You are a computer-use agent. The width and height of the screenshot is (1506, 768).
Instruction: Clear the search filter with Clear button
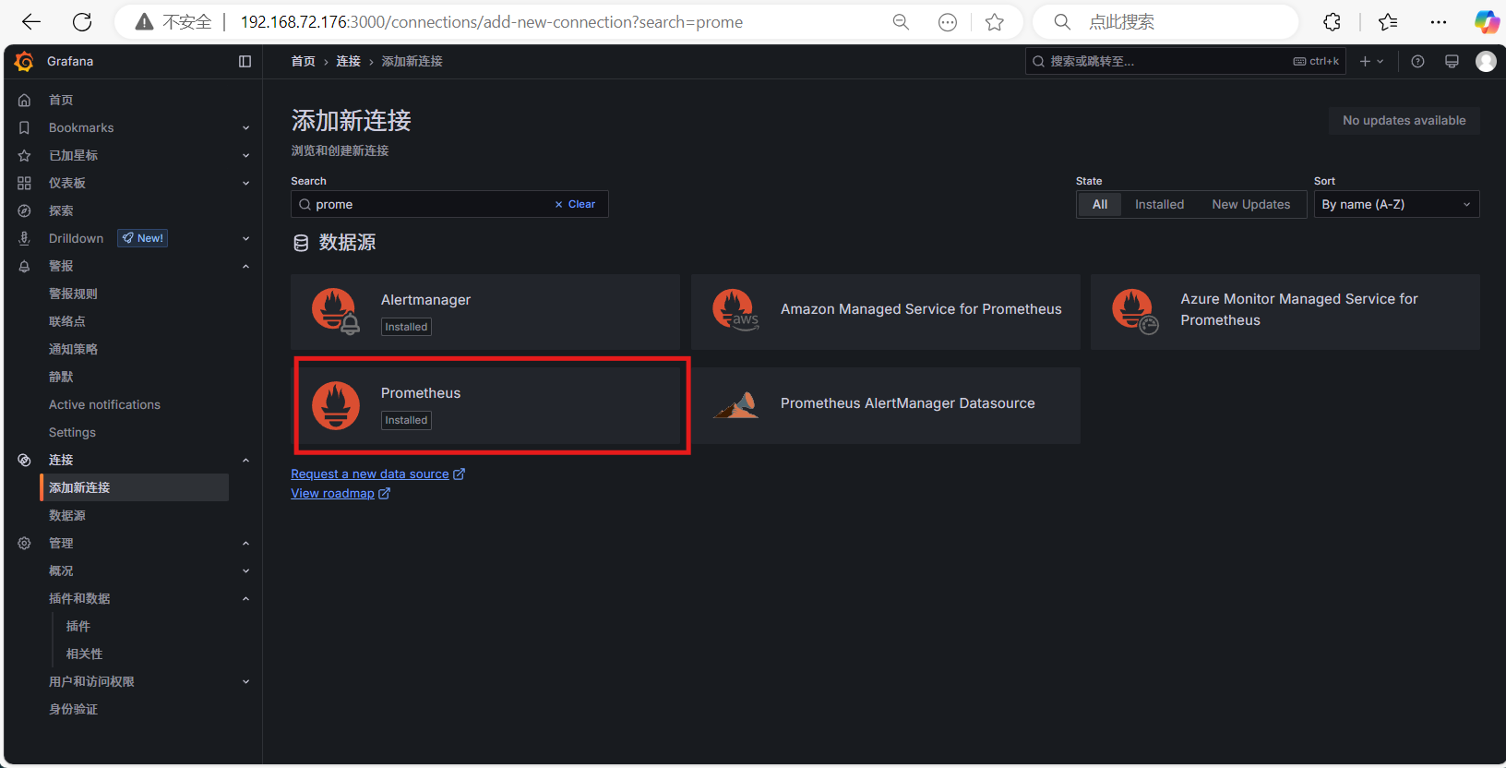[575, 204]
